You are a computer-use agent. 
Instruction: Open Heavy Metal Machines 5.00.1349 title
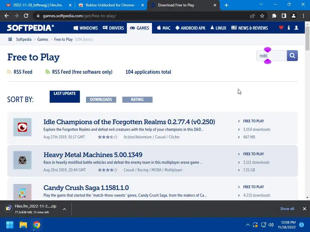point(93,155)
